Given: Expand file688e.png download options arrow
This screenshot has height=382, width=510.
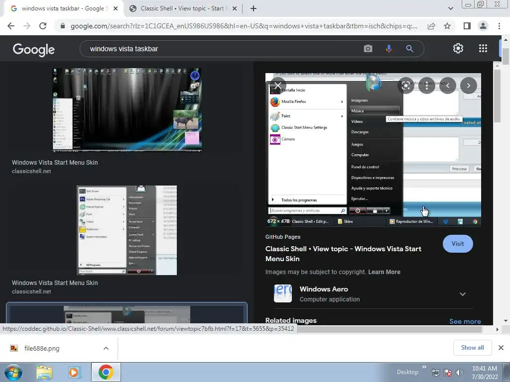Looking at the screenshot, I should click(x=106, y=348).
